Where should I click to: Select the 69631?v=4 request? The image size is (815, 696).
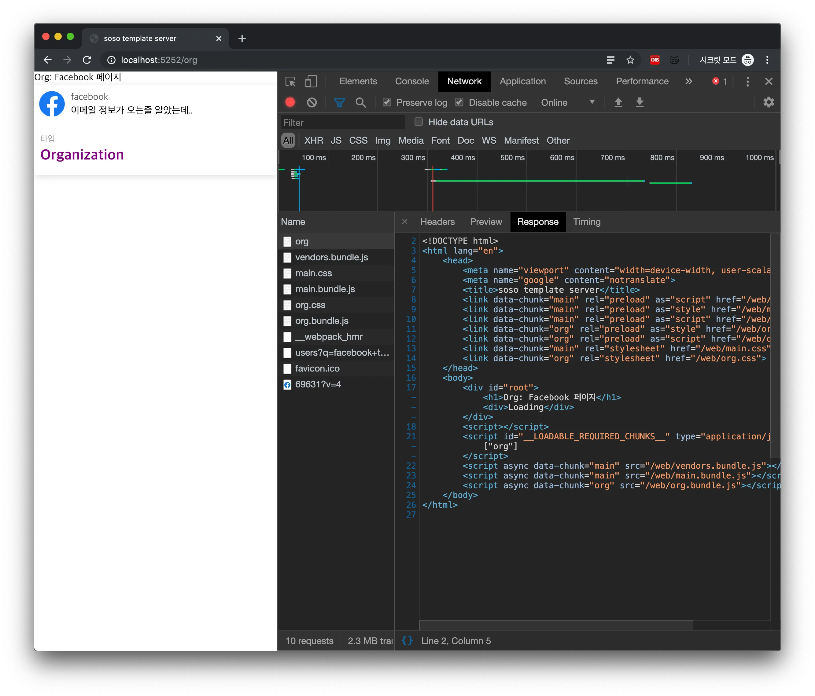click(337, 384)
